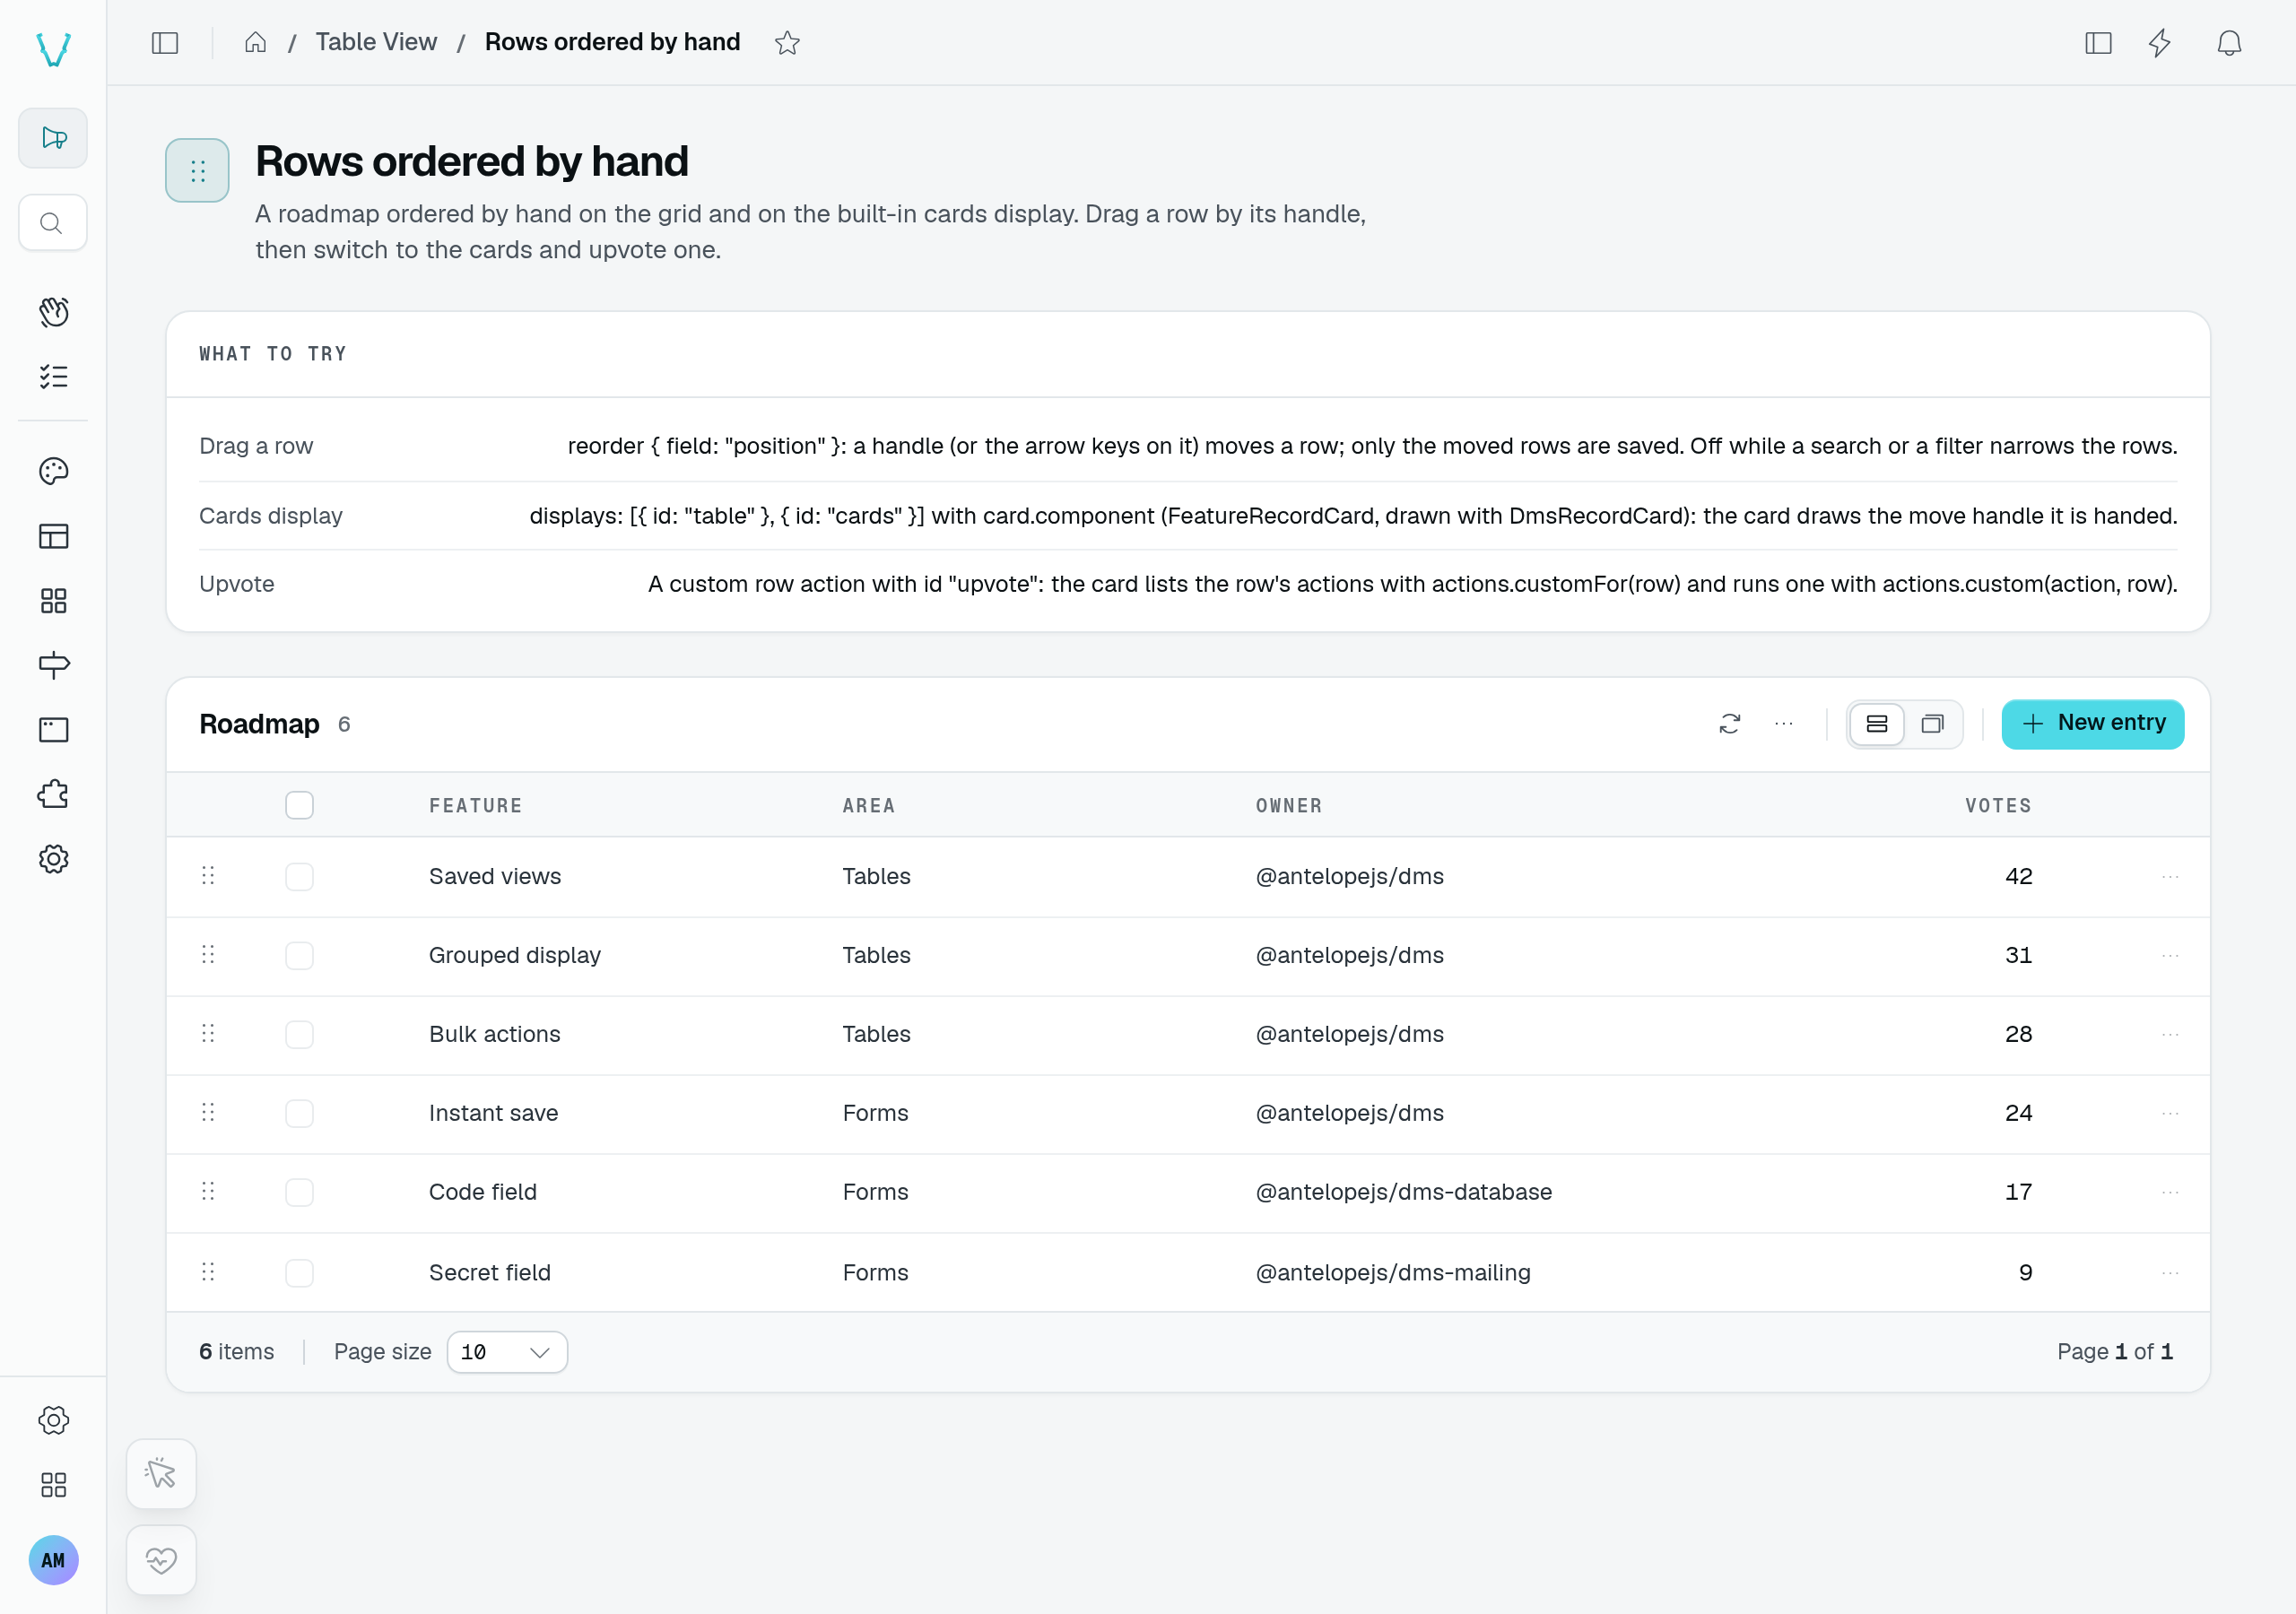The image size is (2296, 1614).
Task: Click the heart pulse floating button
Action: pos(161,1559)
